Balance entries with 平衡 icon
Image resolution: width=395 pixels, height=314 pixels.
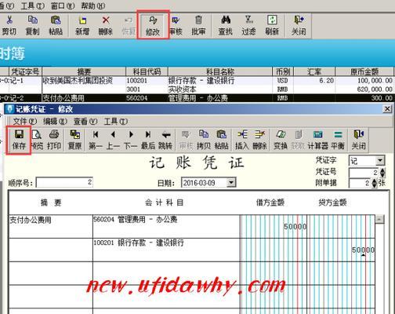tap(338, 140)
